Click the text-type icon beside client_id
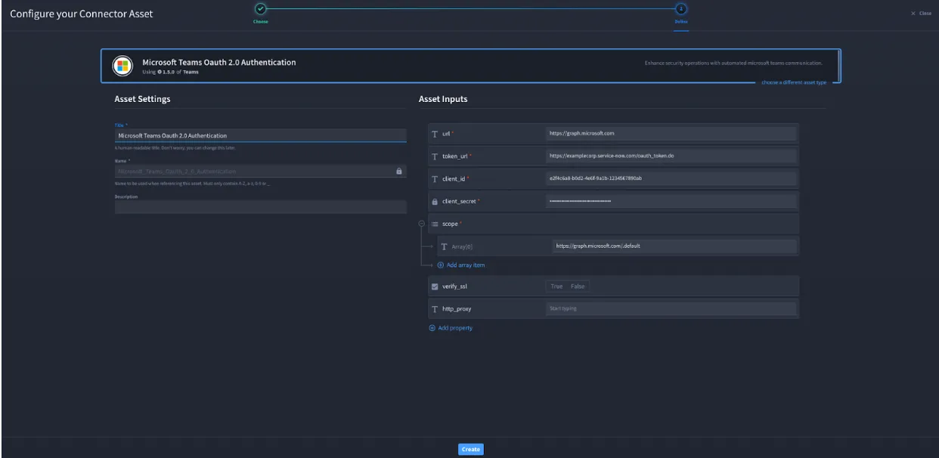This screenshot has height=458, width=939. [x=435, y=178]
